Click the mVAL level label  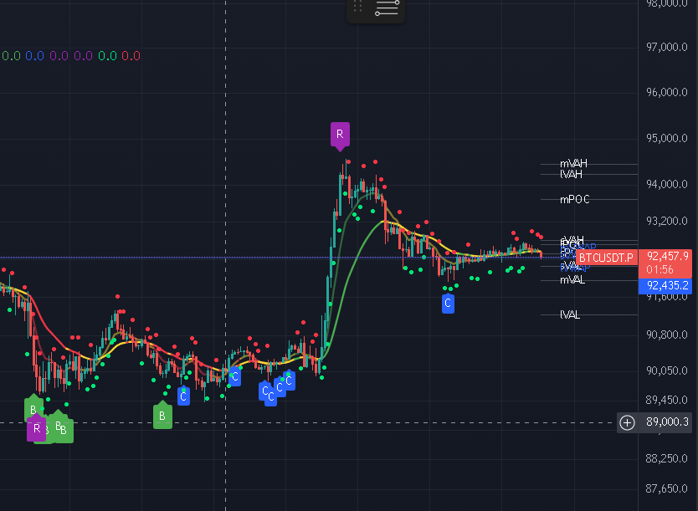click(x=572, y=279)
